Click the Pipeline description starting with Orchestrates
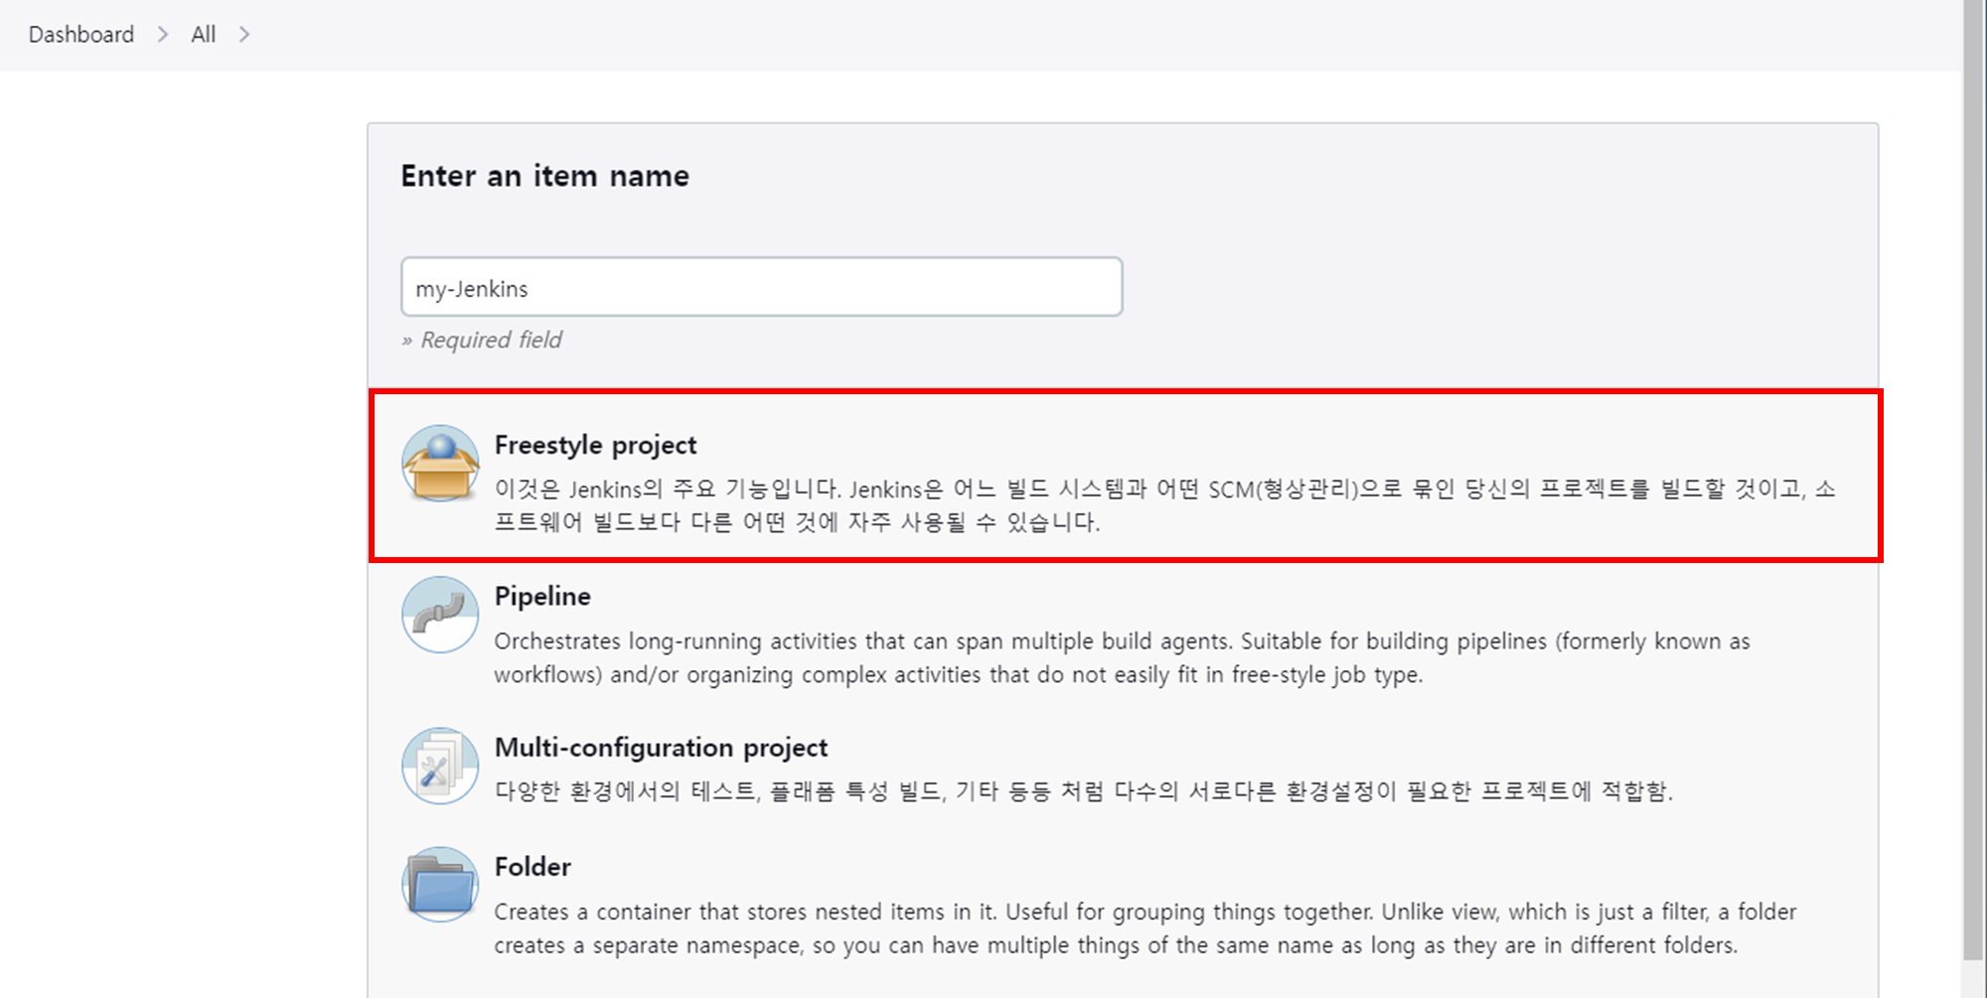 (1123, 657)
